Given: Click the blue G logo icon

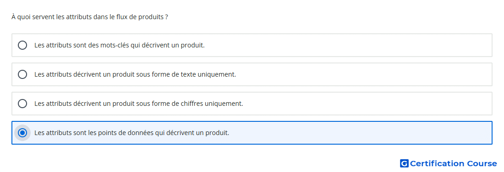Looking at the screenshot, I should (x=404, y=163).
